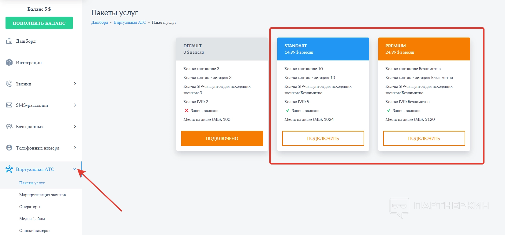Expand the Базы данных submenu chevron
Screen dimensions: 505x235
click(x=75, y=126)
